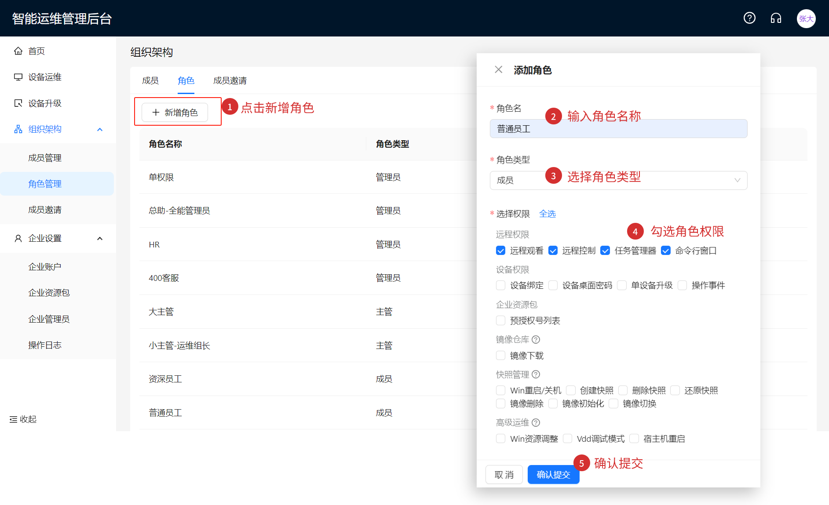
Task: Click the 全选 link
Action: (x=548, y=214)
